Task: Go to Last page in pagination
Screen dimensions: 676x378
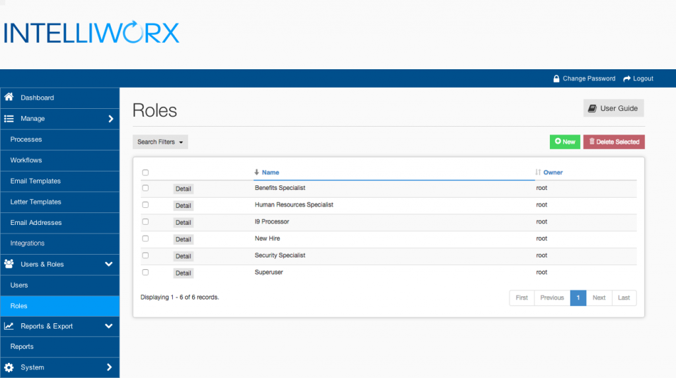Action: point(624,298)
